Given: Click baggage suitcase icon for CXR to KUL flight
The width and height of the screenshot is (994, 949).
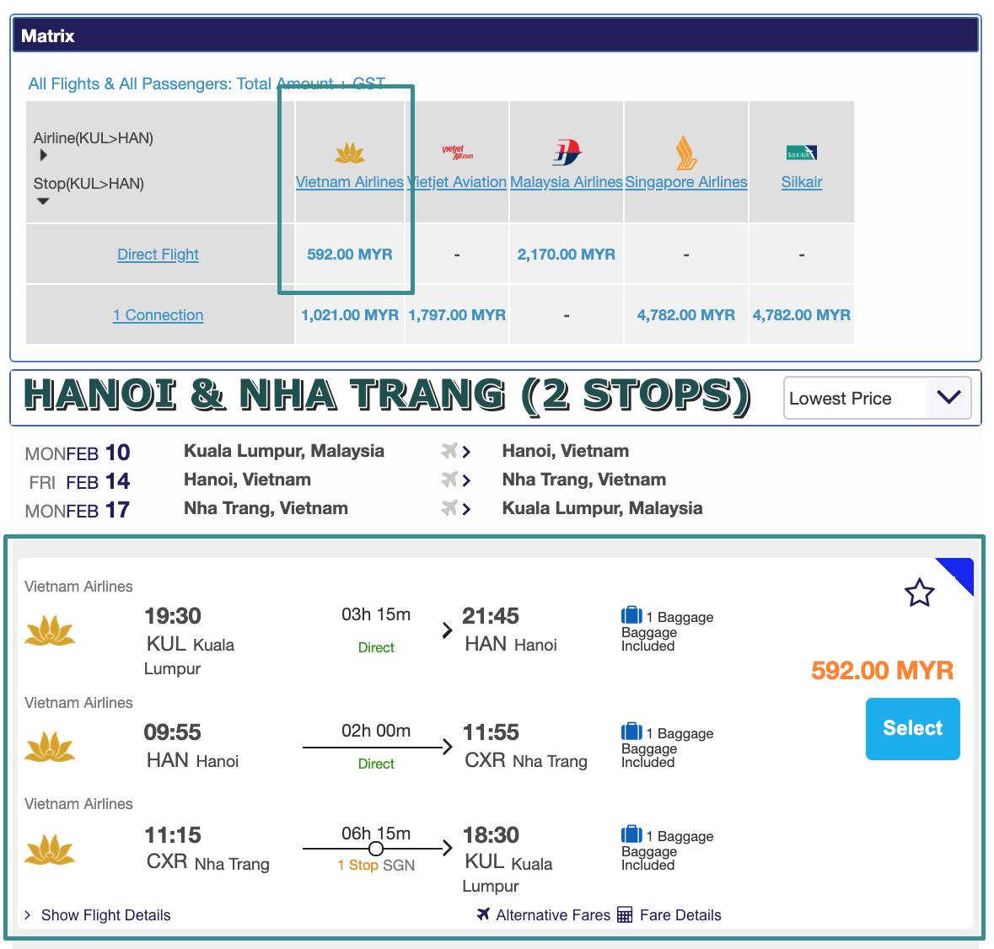Looking at the screenshot, I should [x=631, y=834].
